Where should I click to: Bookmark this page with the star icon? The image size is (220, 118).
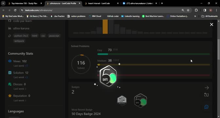[x=188, y=10]
